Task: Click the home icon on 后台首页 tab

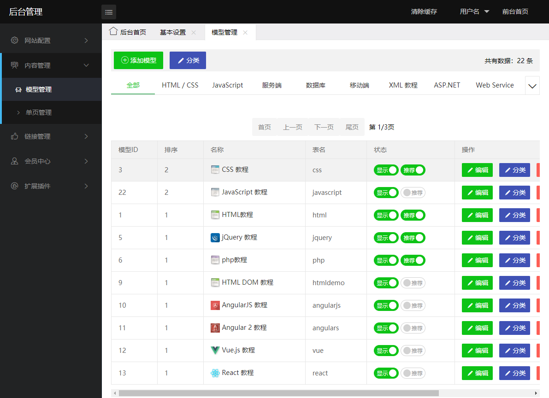Action: pyautogui.click(x=113, y=31)
